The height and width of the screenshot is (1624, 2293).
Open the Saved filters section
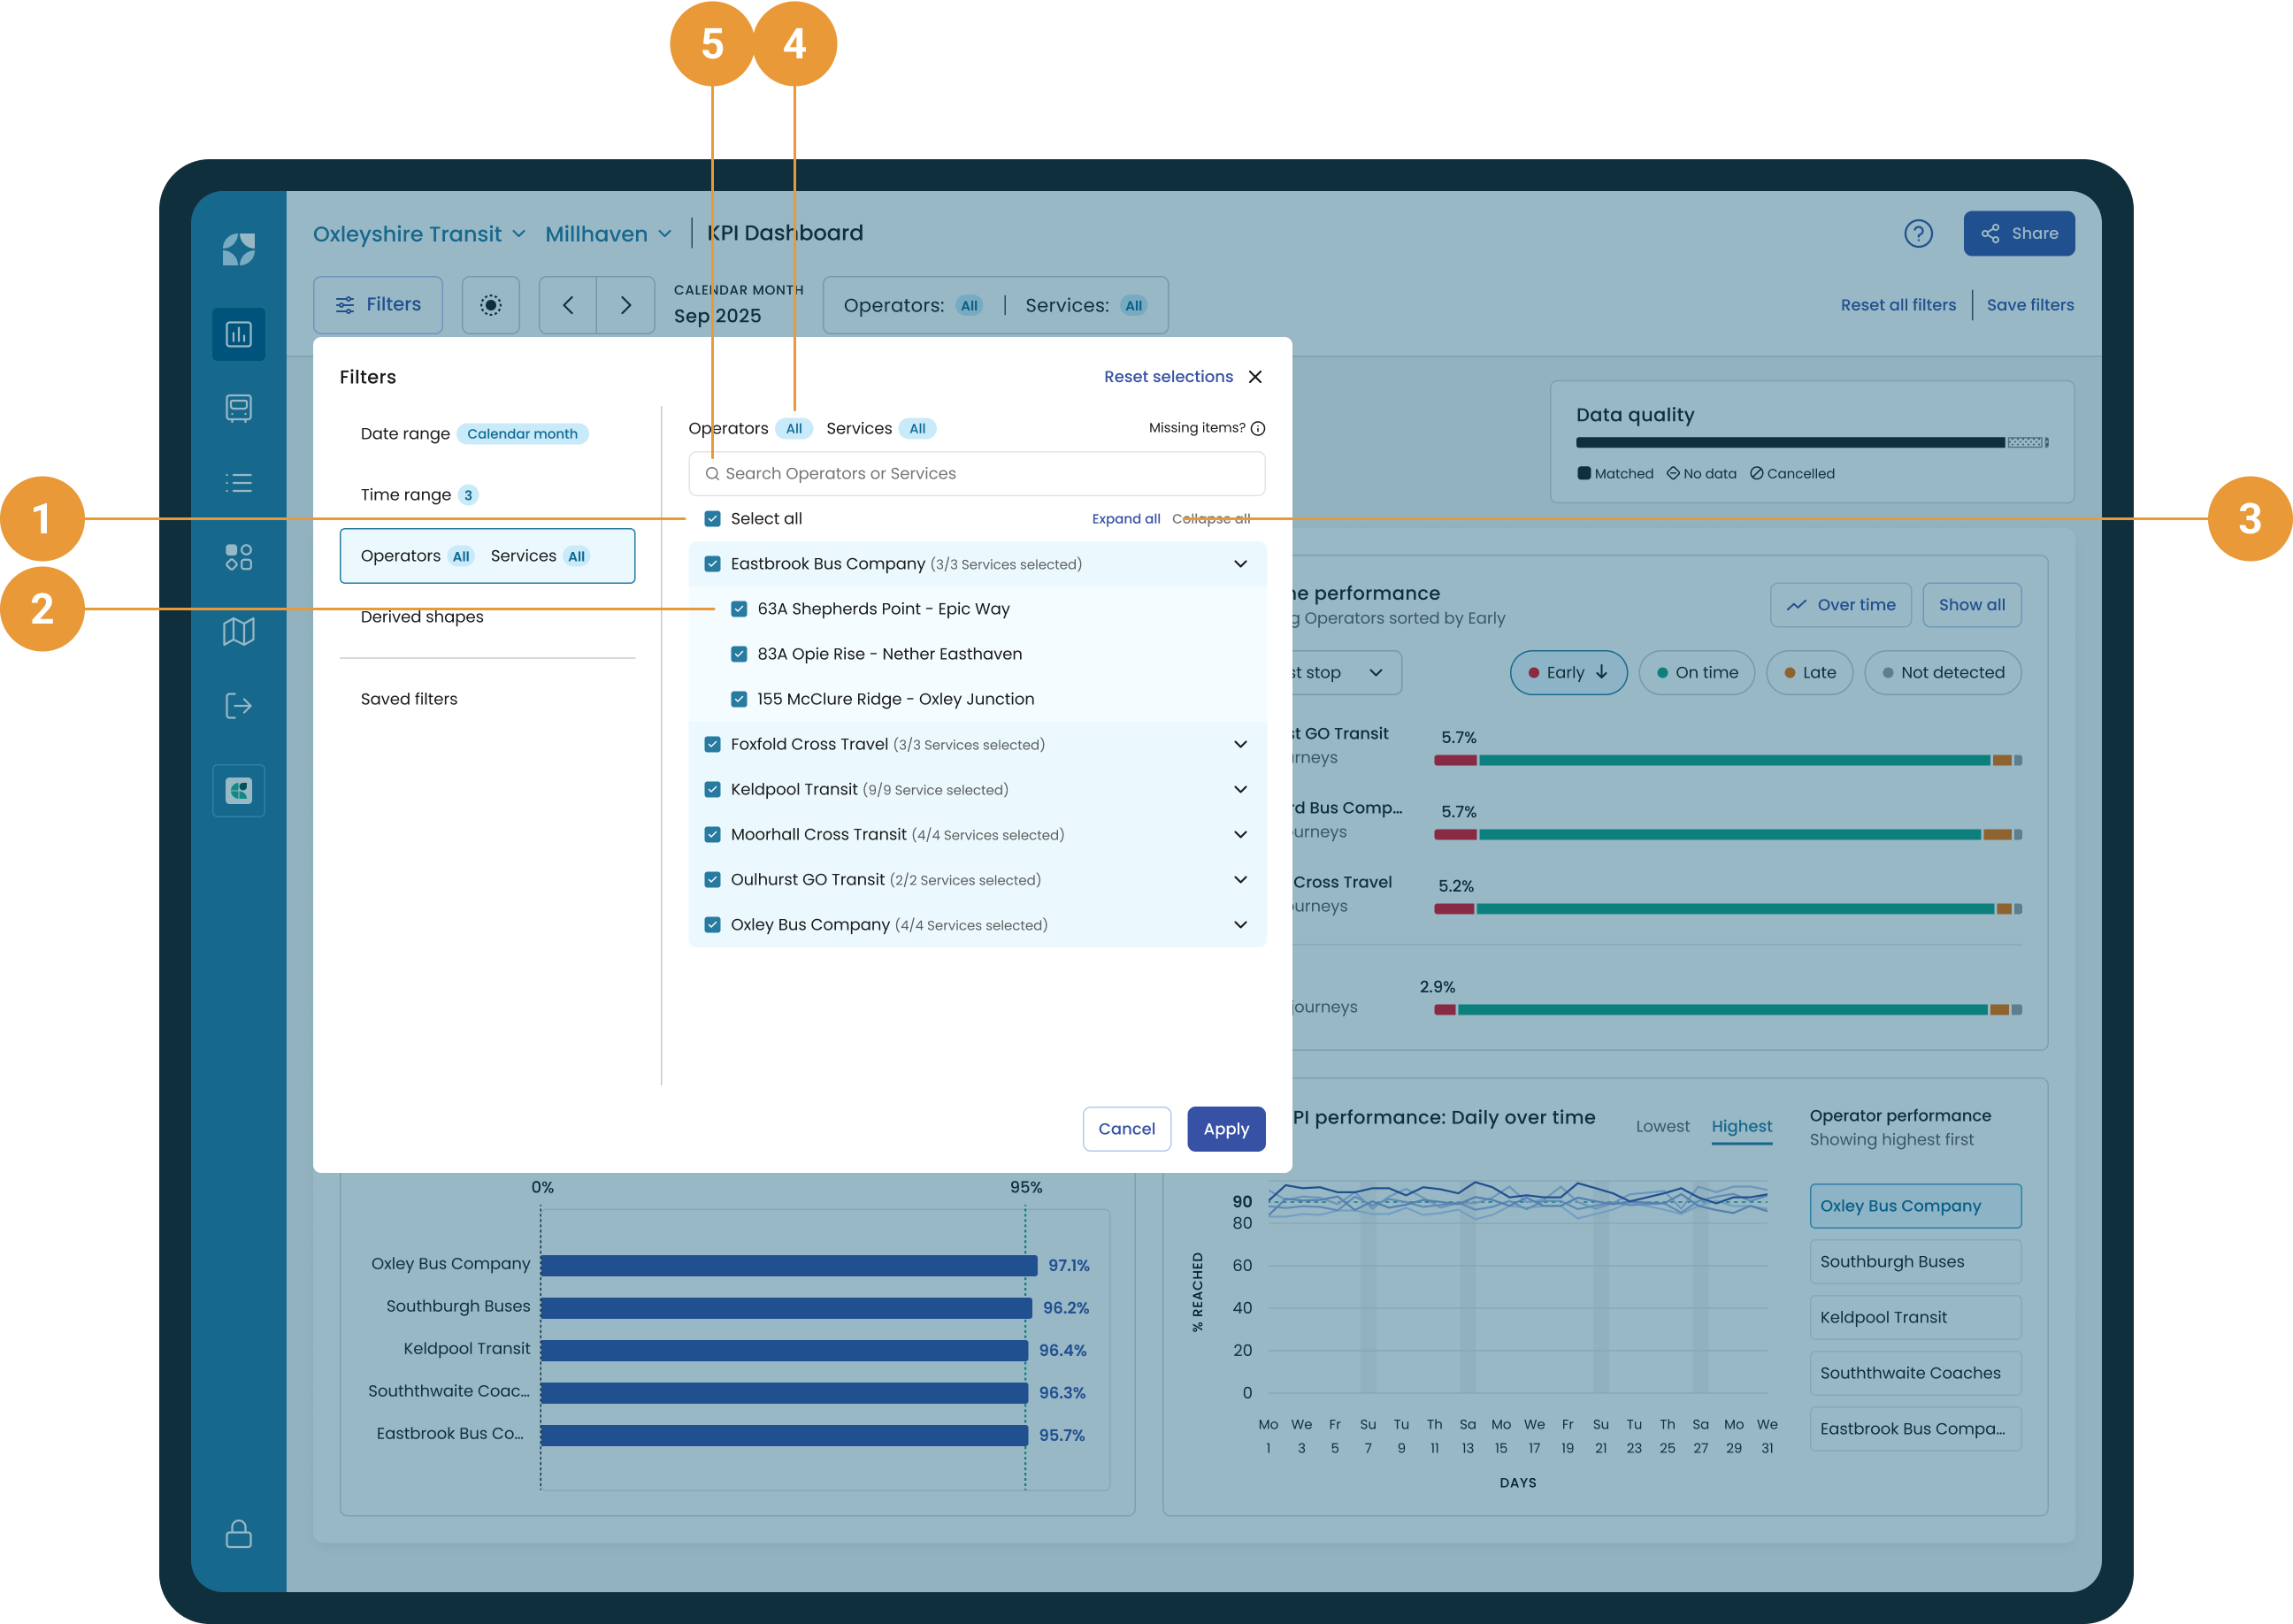click(x=409, y=699)
